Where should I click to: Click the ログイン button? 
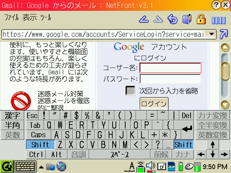[x=154, y=104]
